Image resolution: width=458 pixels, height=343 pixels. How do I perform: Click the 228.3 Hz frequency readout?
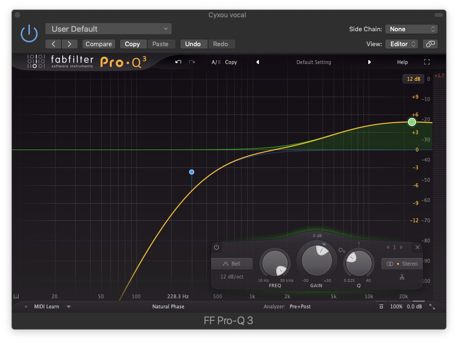[x=178, y=296]
